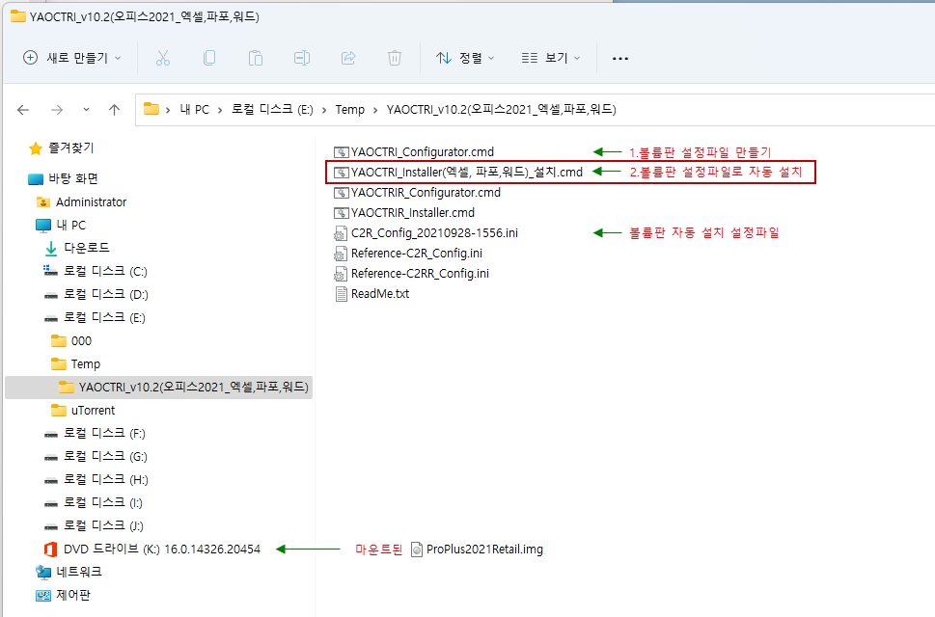Go up one folder level arrow
This screenshot has height=617, width=935.
click(x=115, y=110)
